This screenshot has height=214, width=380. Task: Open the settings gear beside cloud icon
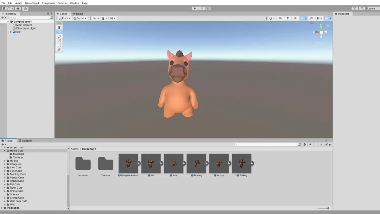26,9
